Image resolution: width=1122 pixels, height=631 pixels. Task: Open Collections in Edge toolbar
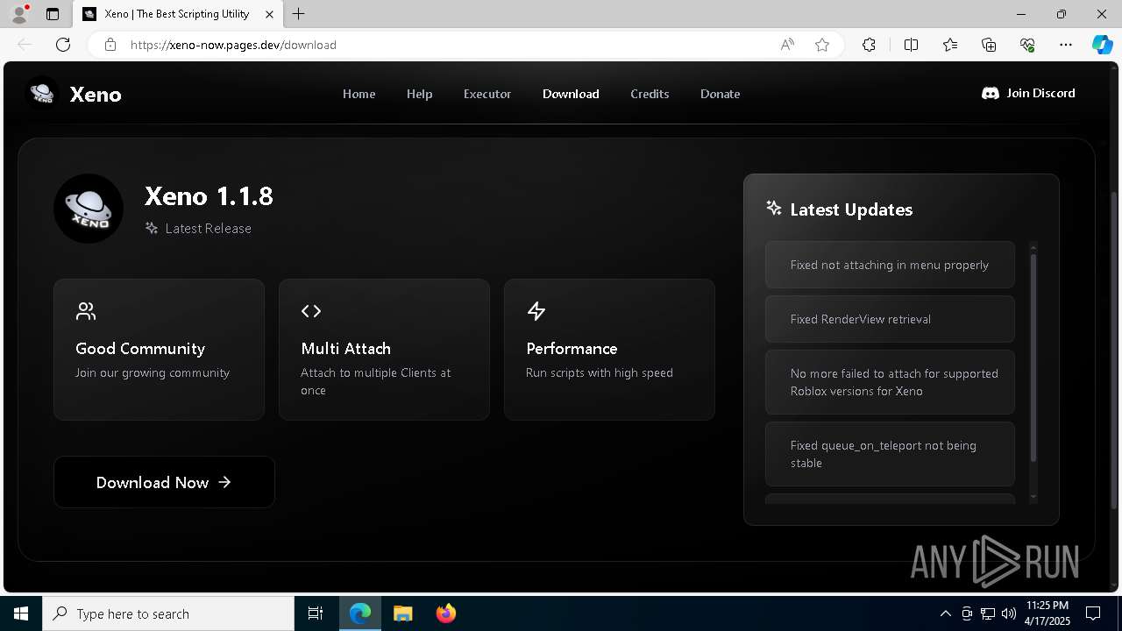click(x=989, y=45)
